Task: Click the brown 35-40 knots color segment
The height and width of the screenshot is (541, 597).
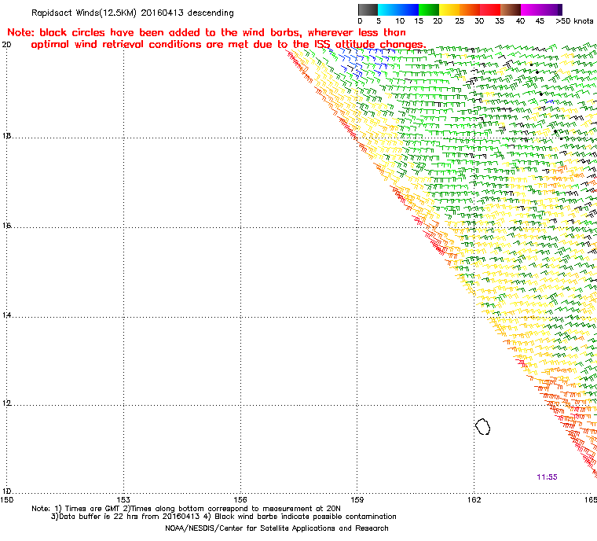Action: coord(511,9)
